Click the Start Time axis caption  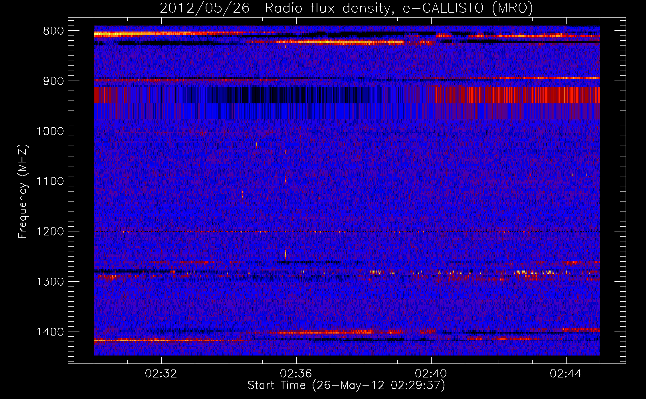click(346, 385)
